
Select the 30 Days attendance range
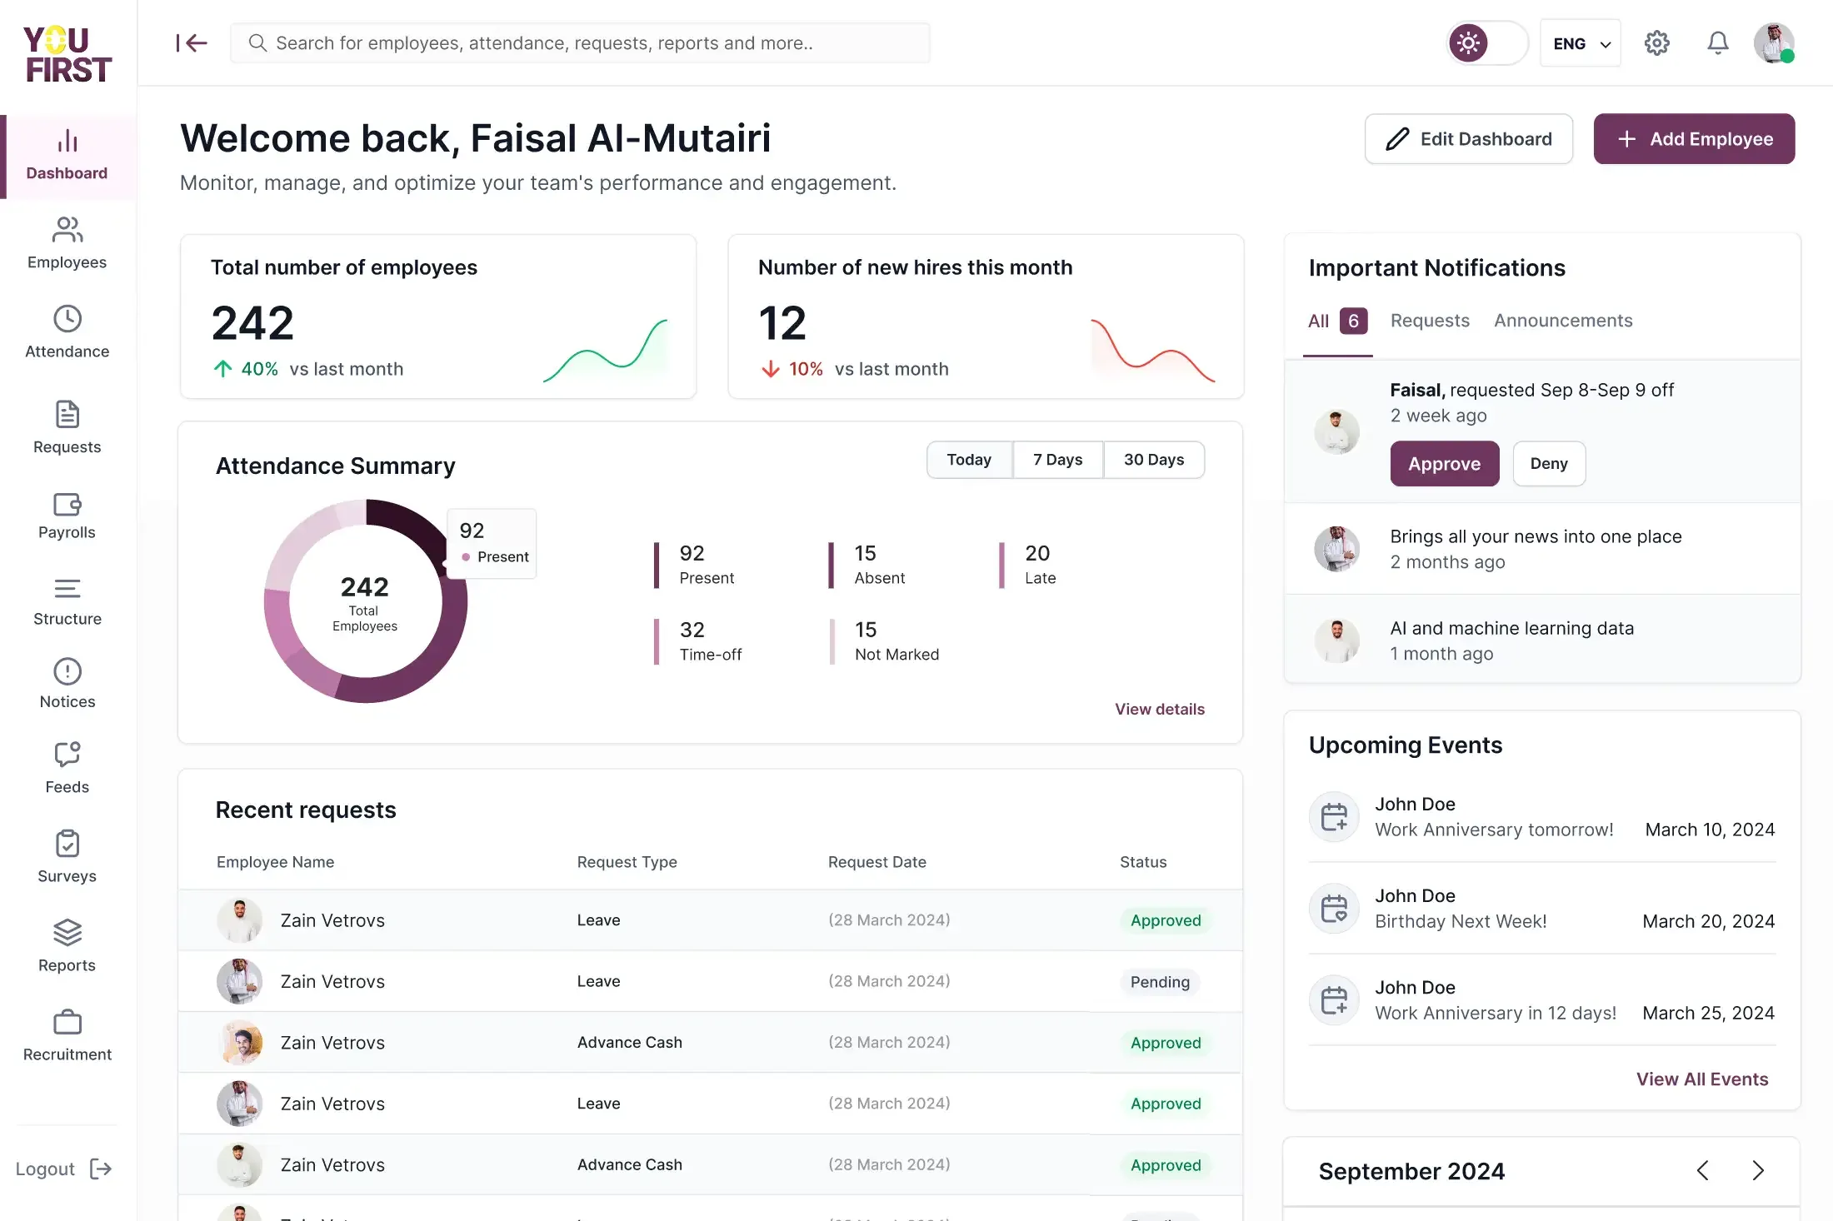[1154, 460]
